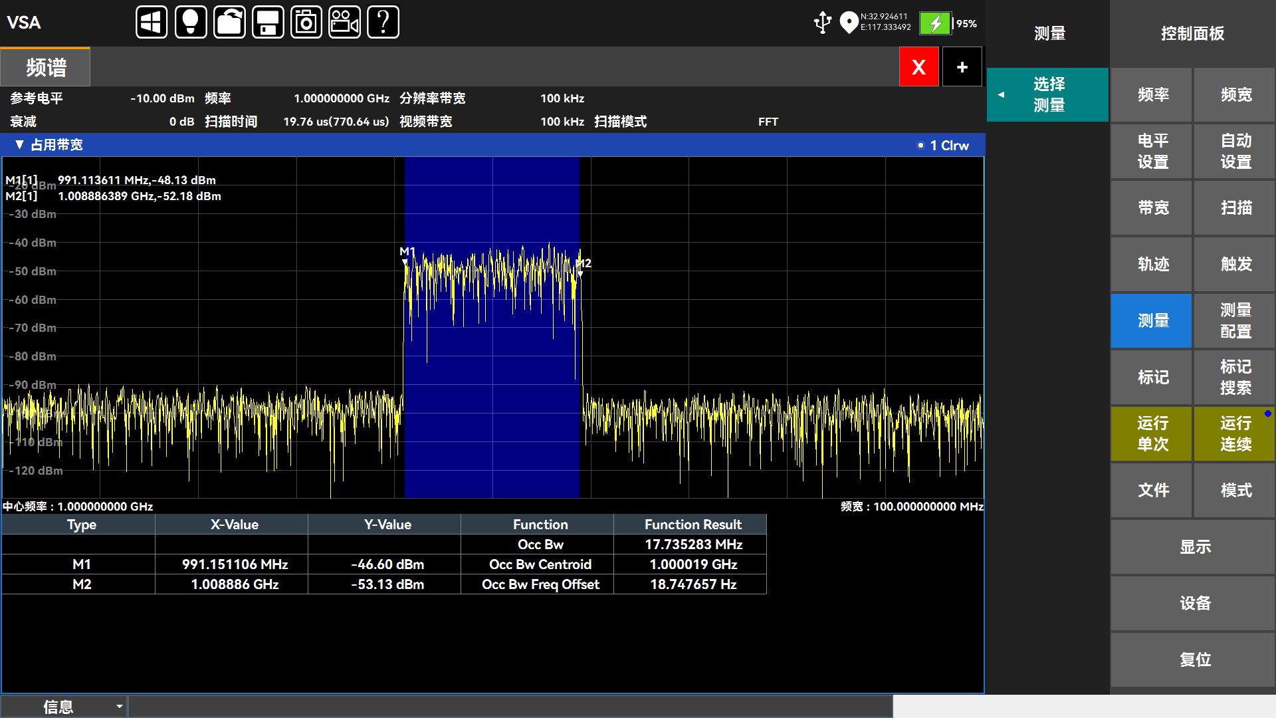Toggle 运行单次 single run mode
This screenshot has height=718, width=1276.
[1152, 433]
